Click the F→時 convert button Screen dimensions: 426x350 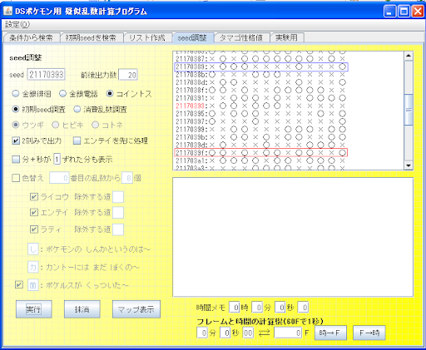coord(369,333)
